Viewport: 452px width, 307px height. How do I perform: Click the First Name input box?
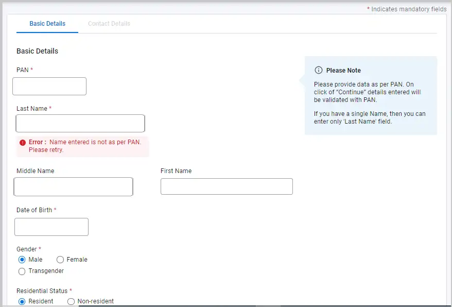point(227,186)
